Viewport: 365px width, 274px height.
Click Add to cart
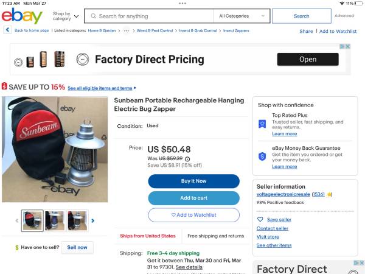pos(193,198)
